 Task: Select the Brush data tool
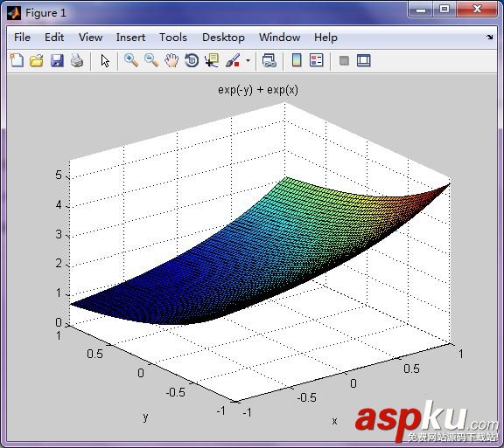pos(233,60)
